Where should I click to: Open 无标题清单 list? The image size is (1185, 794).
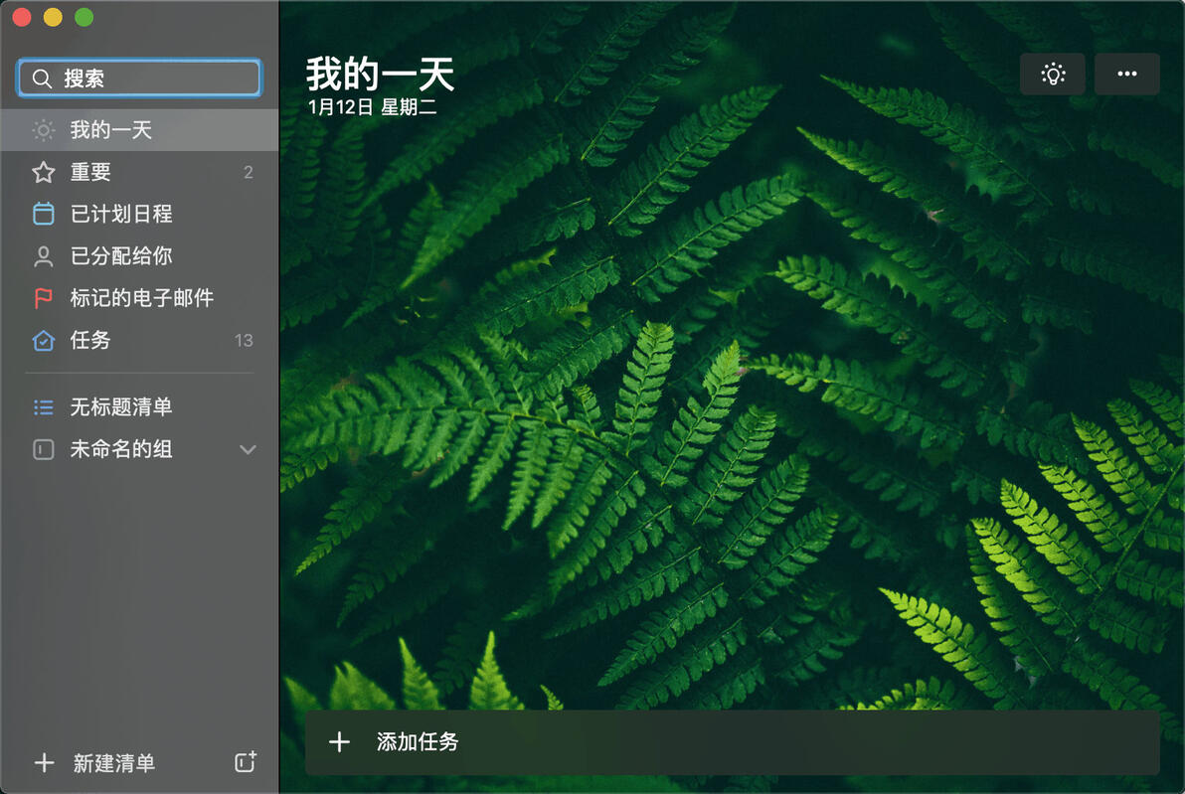coord(140,407)
